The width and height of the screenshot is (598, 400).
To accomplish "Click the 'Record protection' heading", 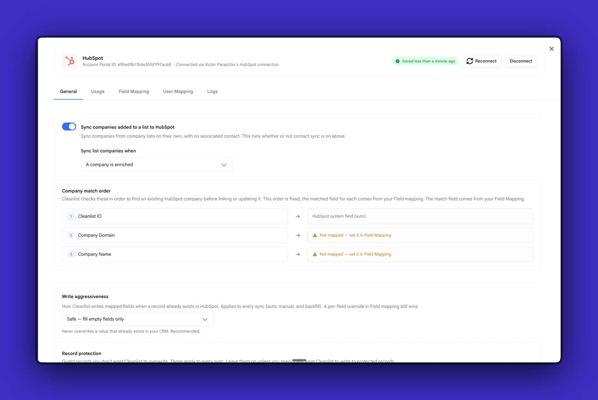I will click(x=81, y=354).
